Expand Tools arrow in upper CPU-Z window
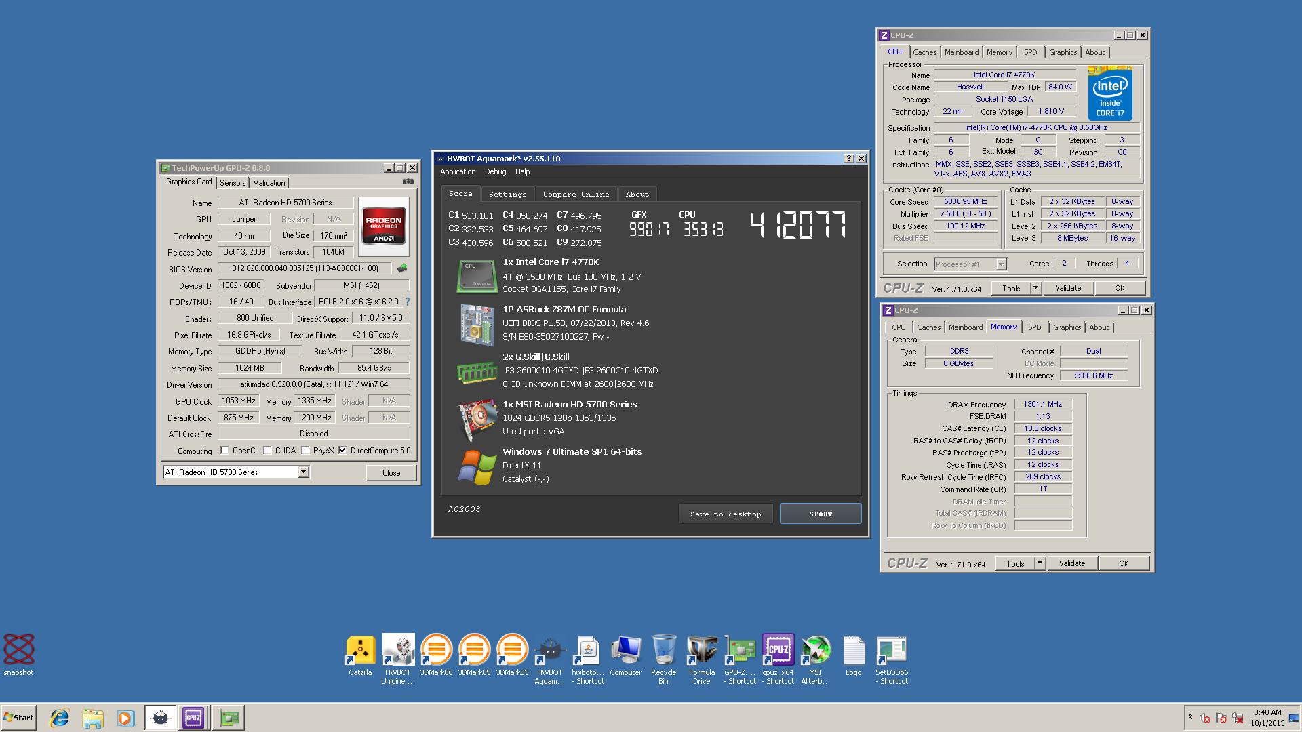This screenshot has height=732, width=1302. coord(1035,288)
